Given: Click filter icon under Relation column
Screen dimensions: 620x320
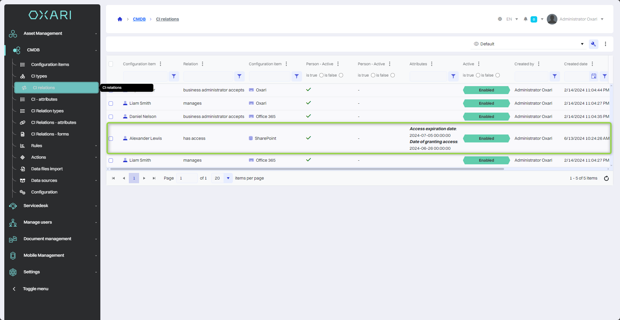Looking at the screenshot, I should 239,76.
